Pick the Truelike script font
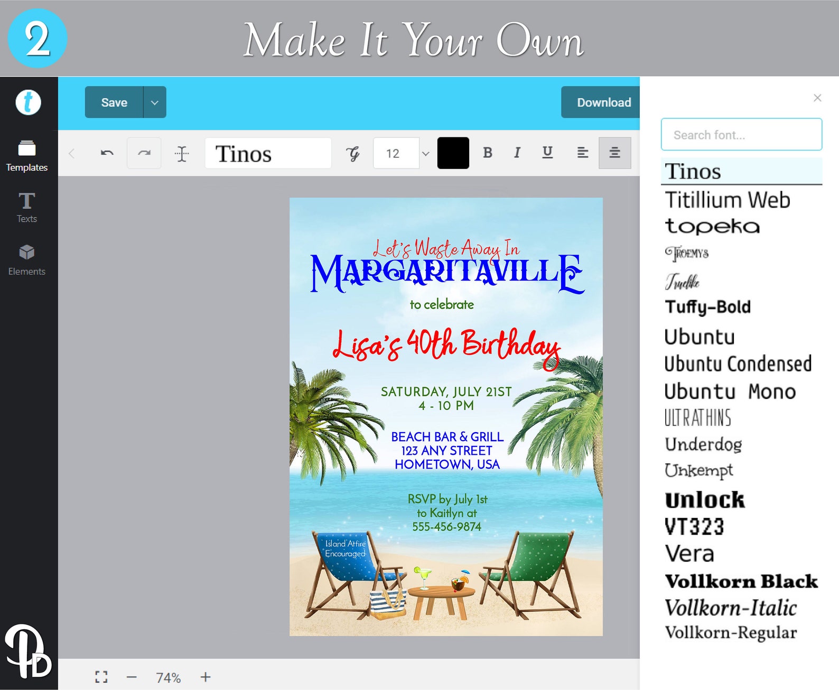Screen dimensions: 839x690 click(682, 281)
